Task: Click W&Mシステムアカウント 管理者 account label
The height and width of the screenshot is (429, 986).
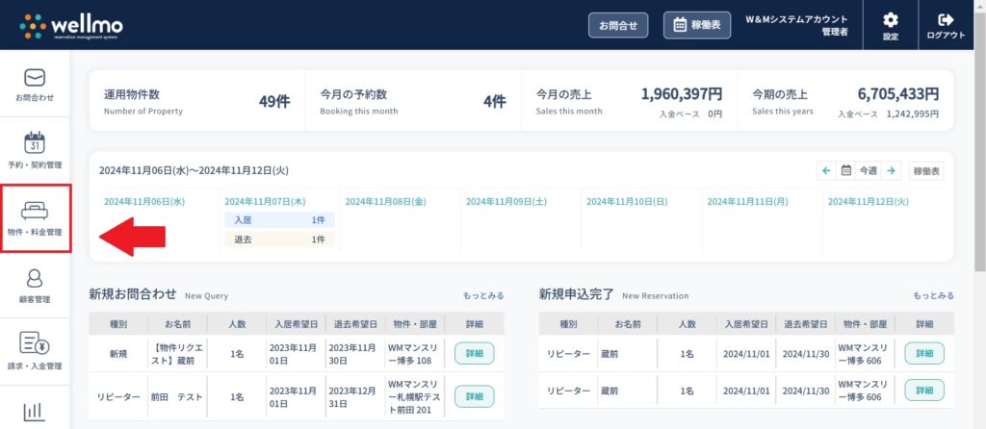Action: tap(796, 25)
